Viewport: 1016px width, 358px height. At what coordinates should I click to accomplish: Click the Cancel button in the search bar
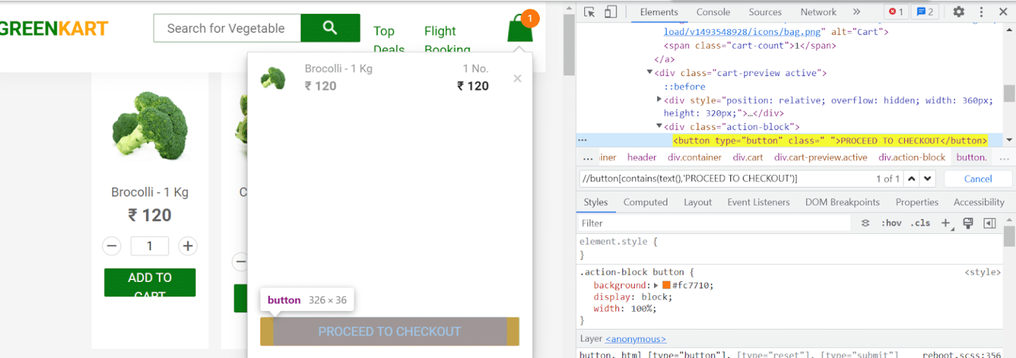(x=978, y=178)
